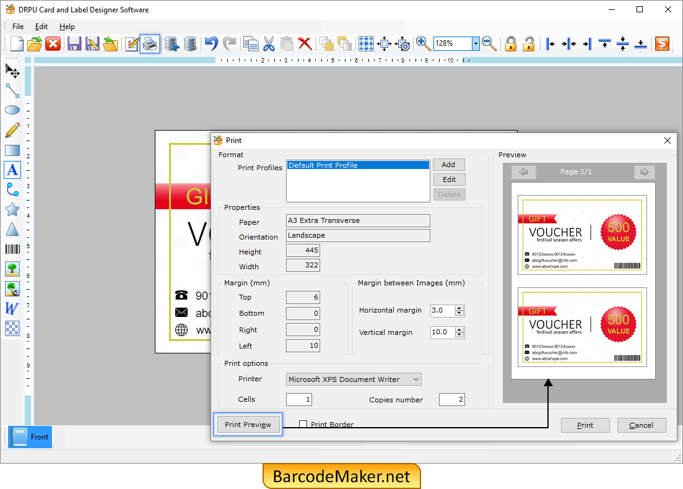Image resolution: width=683 pixels, height=489 pixels.
Task: Align objects to top edge
Action: [604, 43]
